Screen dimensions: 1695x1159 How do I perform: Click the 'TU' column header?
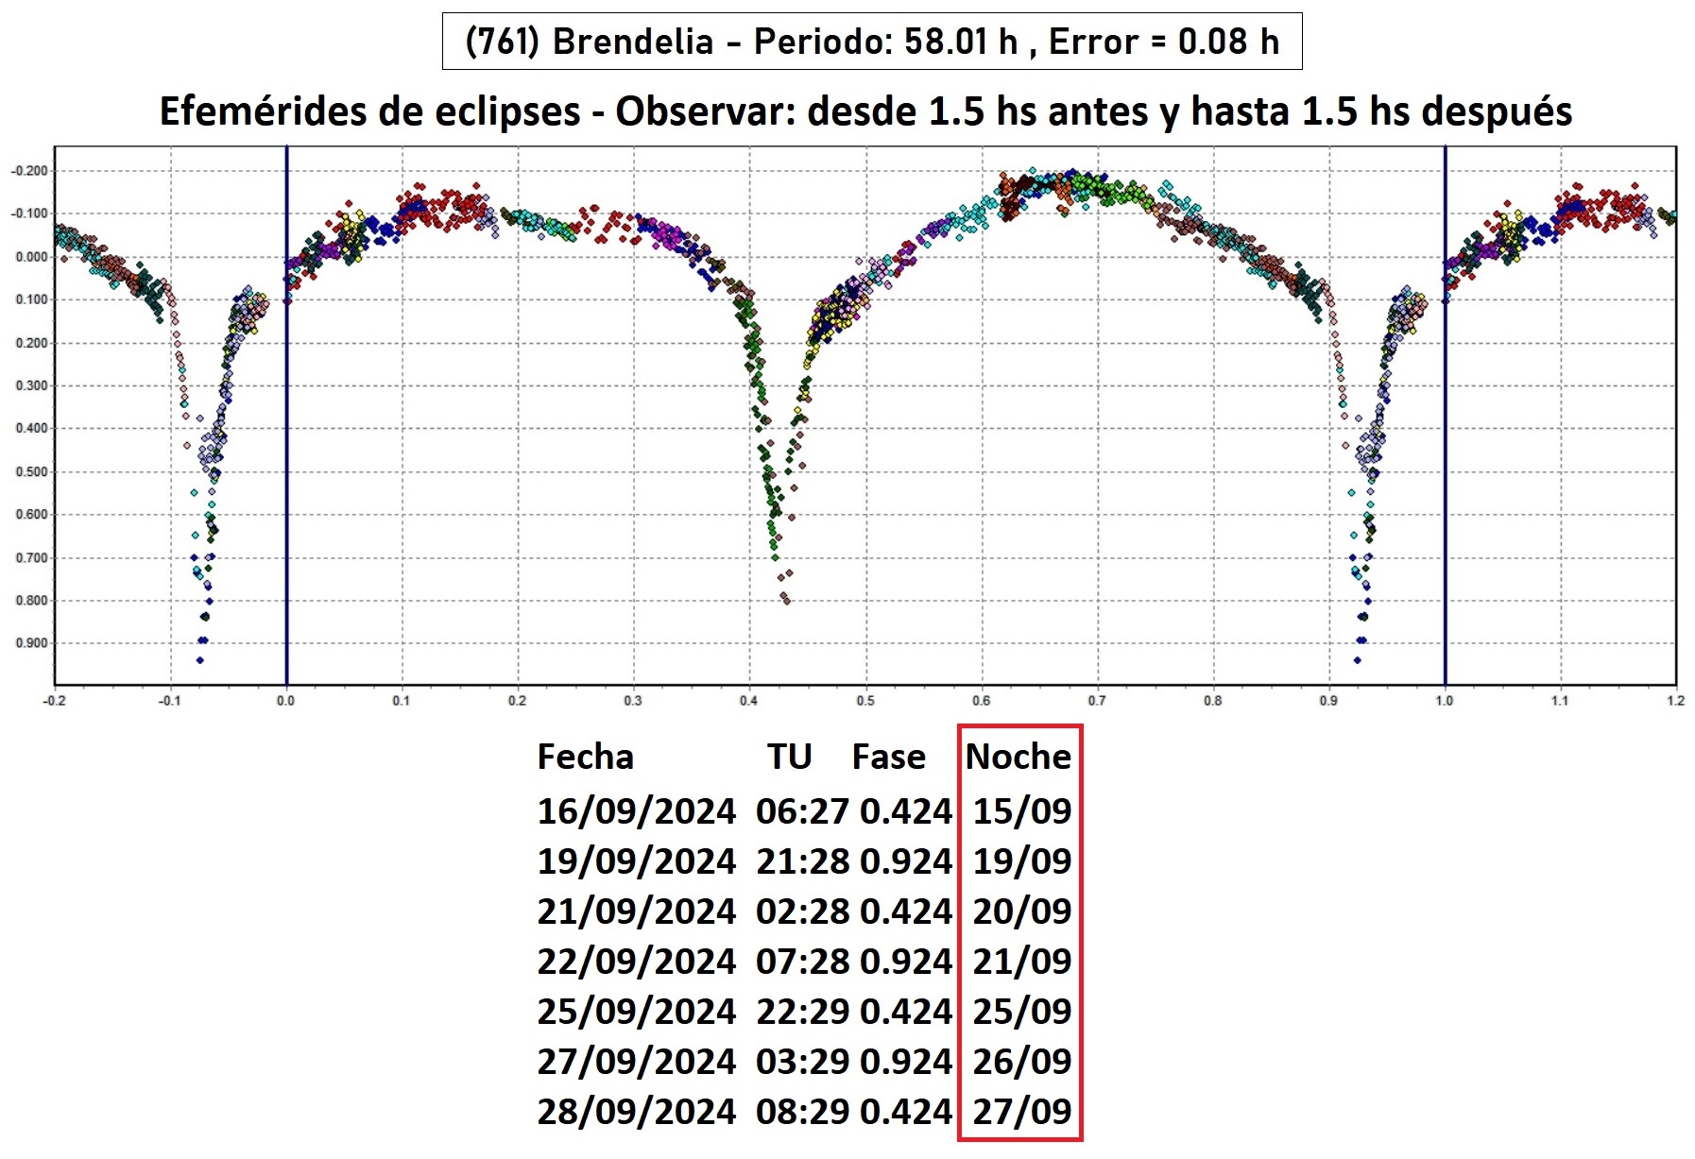790,757
